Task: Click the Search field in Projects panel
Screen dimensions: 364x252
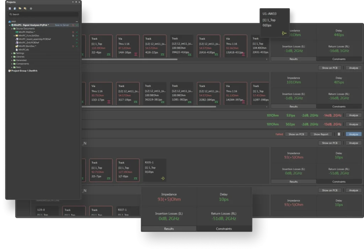Action: pos(43,15)
